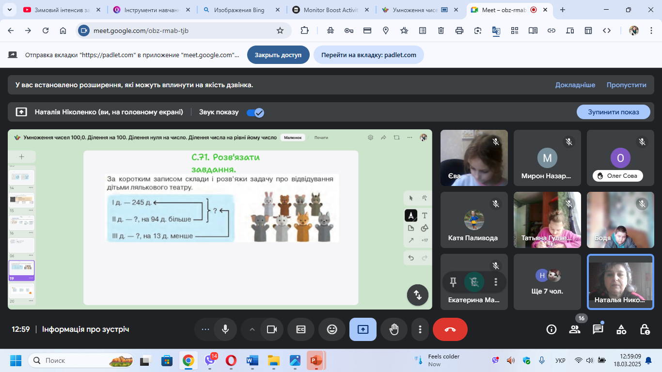Click the QR code extension icon
662x372 pixels.
coord(515,31)
